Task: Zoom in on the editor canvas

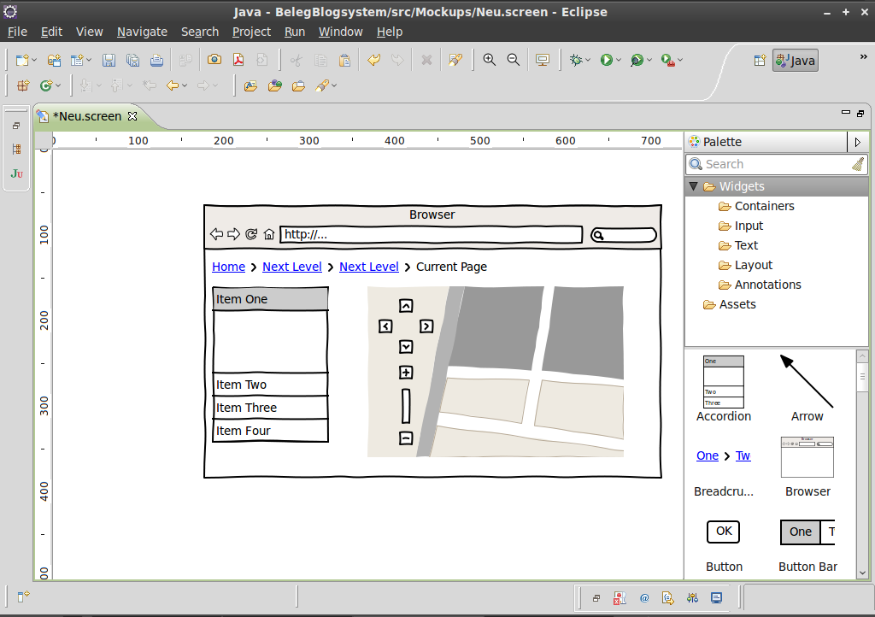Action: (x=489, y=60)
